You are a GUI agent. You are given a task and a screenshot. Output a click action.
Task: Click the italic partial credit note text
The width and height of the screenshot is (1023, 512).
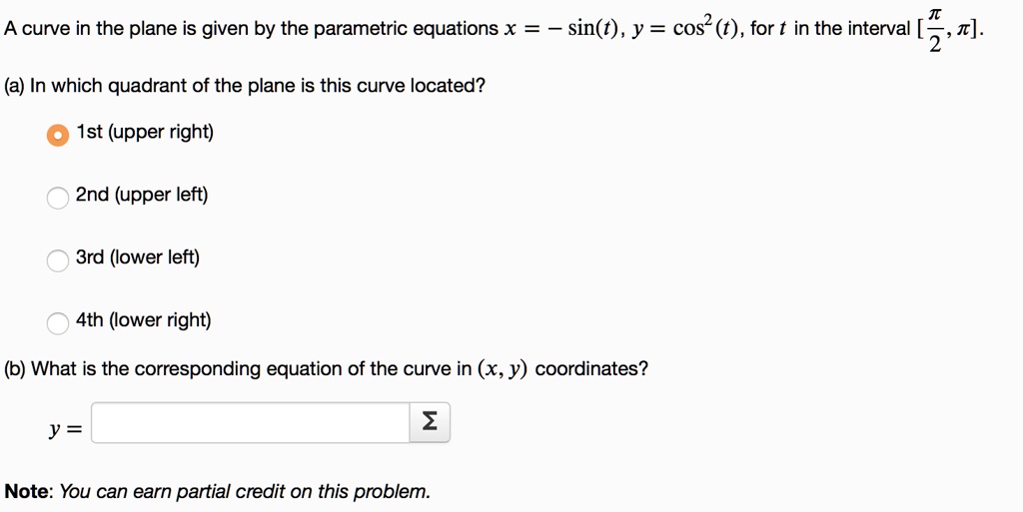point(245,491)
